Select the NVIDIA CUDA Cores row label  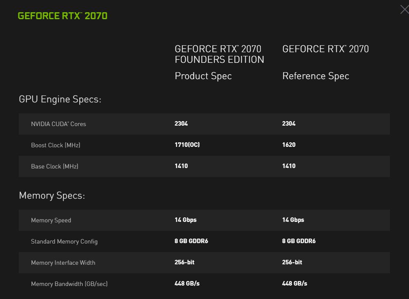point(58,124)
